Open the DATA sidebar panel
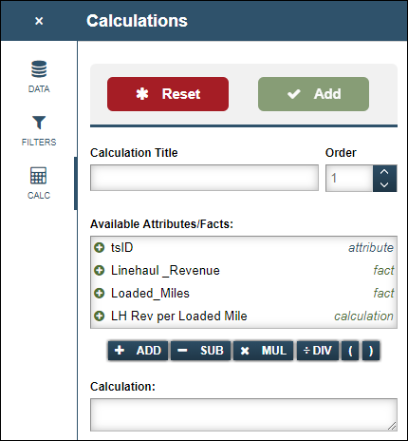The height and width of the screenshot is (441, 408). (x=39, y=76)
